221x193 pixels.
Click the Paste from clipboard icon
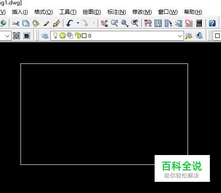(36, 23)
